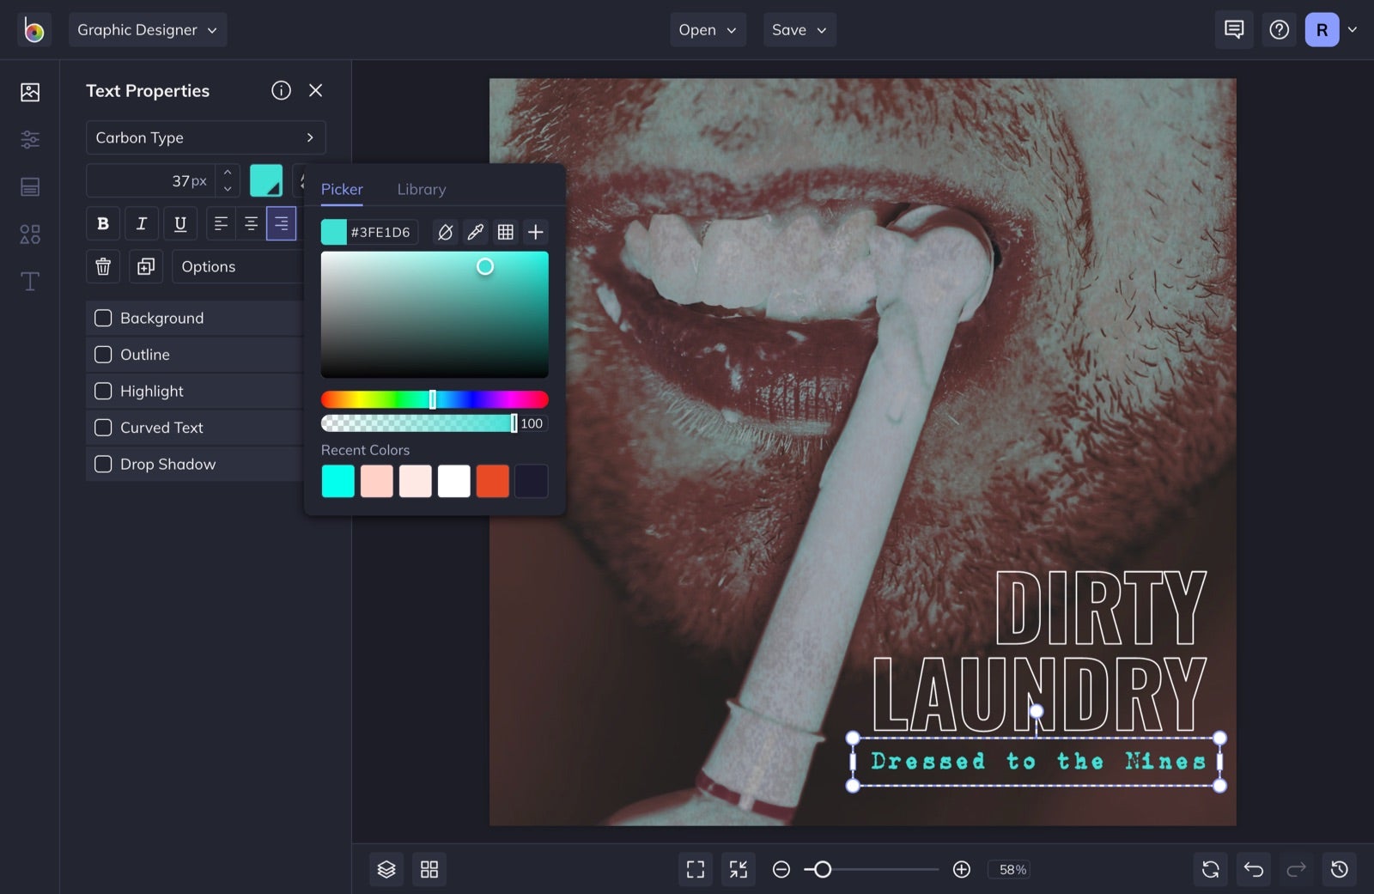Duplicate the text using the copy icon
1374x894 pixels.
[145, 266]
